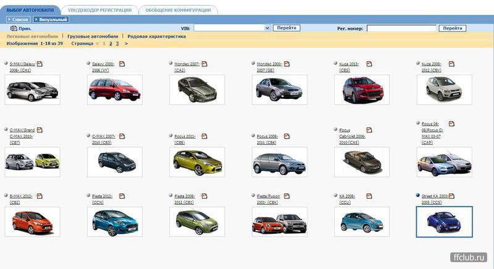Select radio button for Fiesta 2012- (CCN)
Image resolution: width=494 pixels, height=269 pixels.
pyautogui.click(x=88, y=195)
